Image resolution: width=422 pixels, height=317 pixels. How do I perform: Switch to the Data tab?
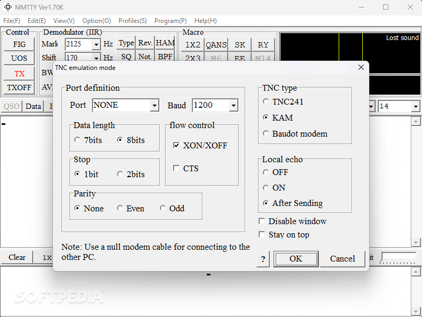[x=33, y=106]
